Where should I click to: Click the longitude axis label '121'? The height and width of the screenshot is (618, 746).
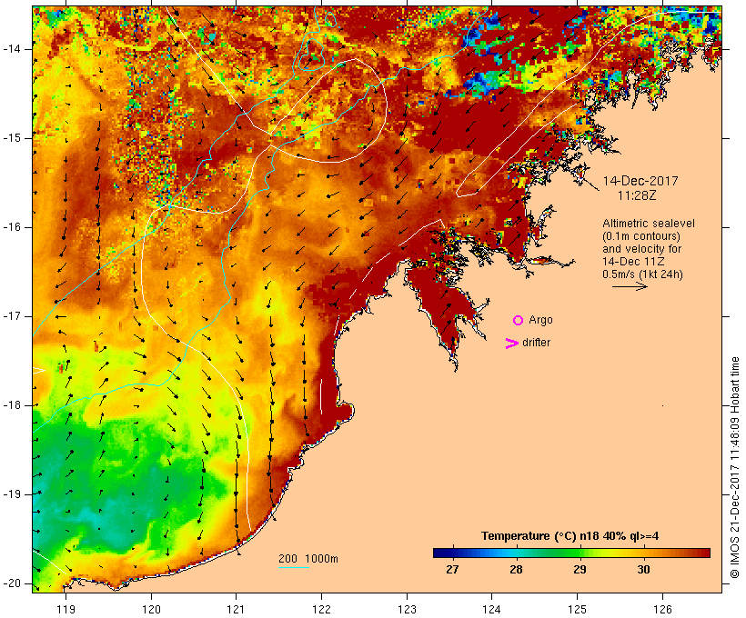pos(236,609)
